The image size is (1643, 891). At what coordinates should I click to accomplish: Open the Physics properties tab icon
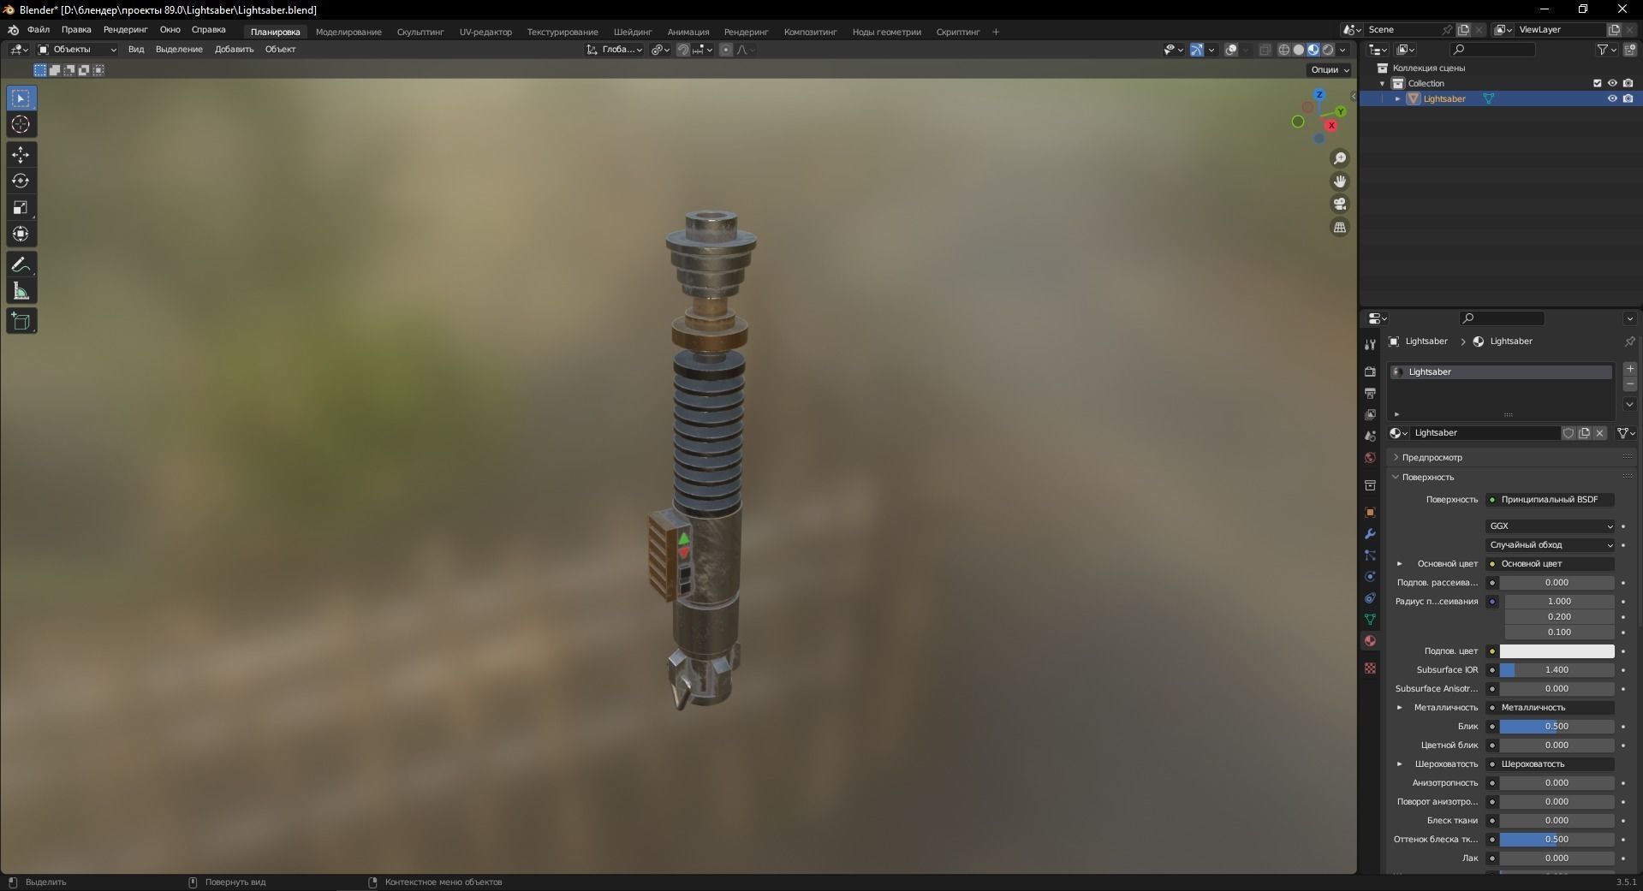(1370, 577)
